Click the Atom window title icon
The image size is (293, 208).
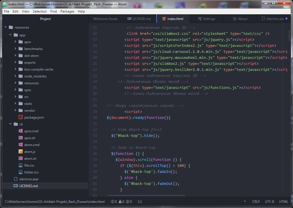point(5,4)
